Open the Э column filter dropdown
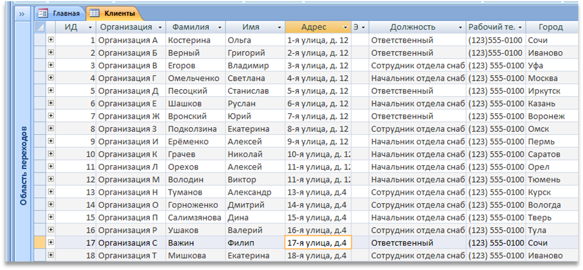 click(363, 27)
